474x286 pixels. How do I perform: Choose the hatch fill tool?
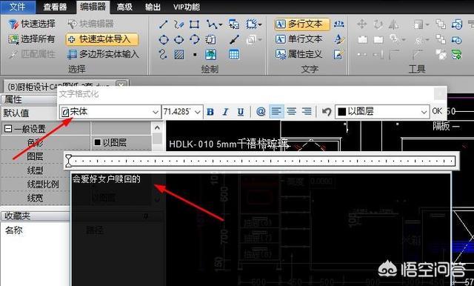179,54
